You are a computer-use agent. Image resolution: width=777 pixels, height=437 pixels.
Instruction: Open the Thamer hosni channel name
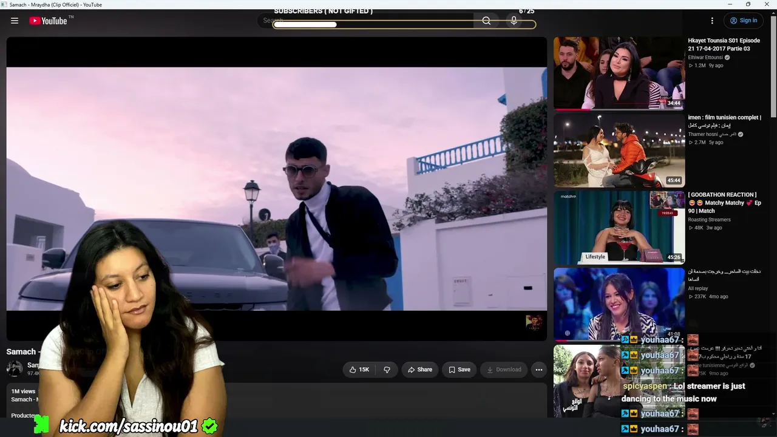tap(711, 134)
